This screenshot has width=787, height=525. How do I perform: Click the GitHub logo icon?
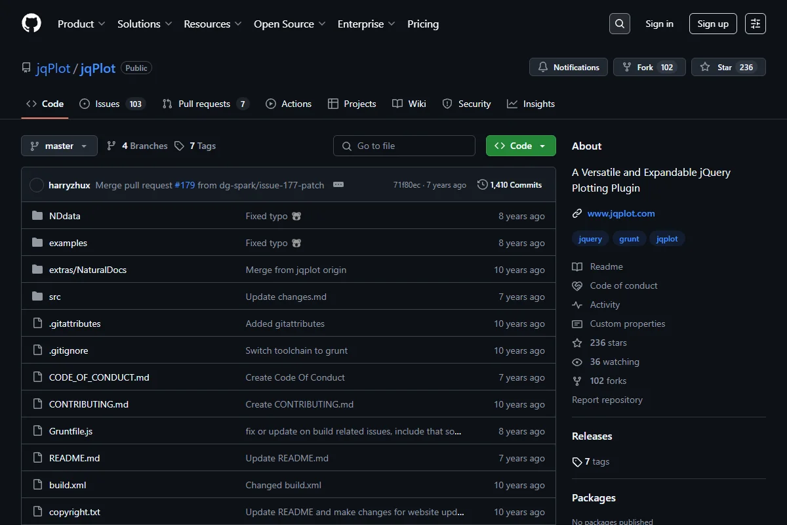click(x=31, y=24)
